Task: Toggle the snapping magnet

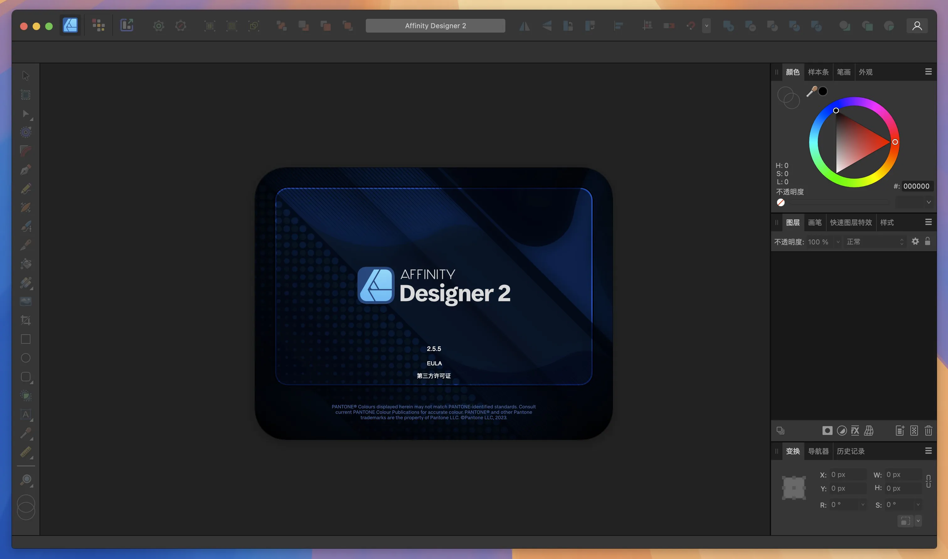Action: (x=691, y=26)
